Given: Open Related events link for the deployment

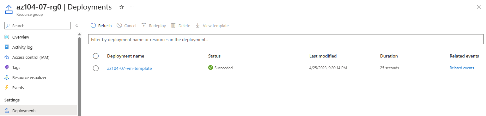Looking at the screenshot, I should pyautogui.click(x=462, y=68).
